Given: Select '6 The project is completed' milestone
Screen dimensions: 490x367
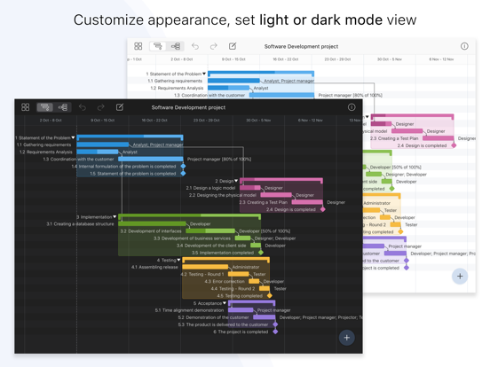Looking at the screenshot, I should click(x=275, y=332).
